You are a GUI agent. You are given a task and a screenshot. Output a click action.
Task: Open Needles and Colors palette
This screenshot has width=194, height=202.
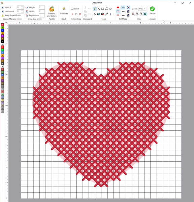52,12
